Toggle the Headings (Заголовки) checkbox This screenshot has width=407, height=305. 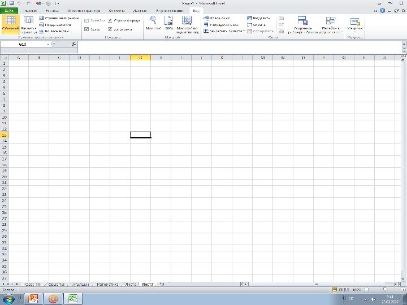[110, 29]
